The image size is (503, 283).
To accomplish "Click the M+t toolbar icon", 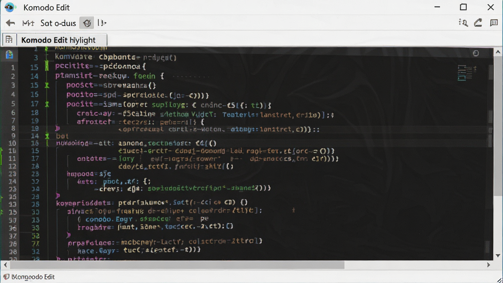I will (x=28, y=23).
